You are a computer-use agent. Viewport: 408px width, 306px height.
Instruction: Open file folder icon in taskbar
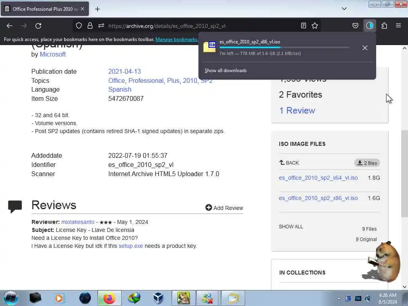233,298
